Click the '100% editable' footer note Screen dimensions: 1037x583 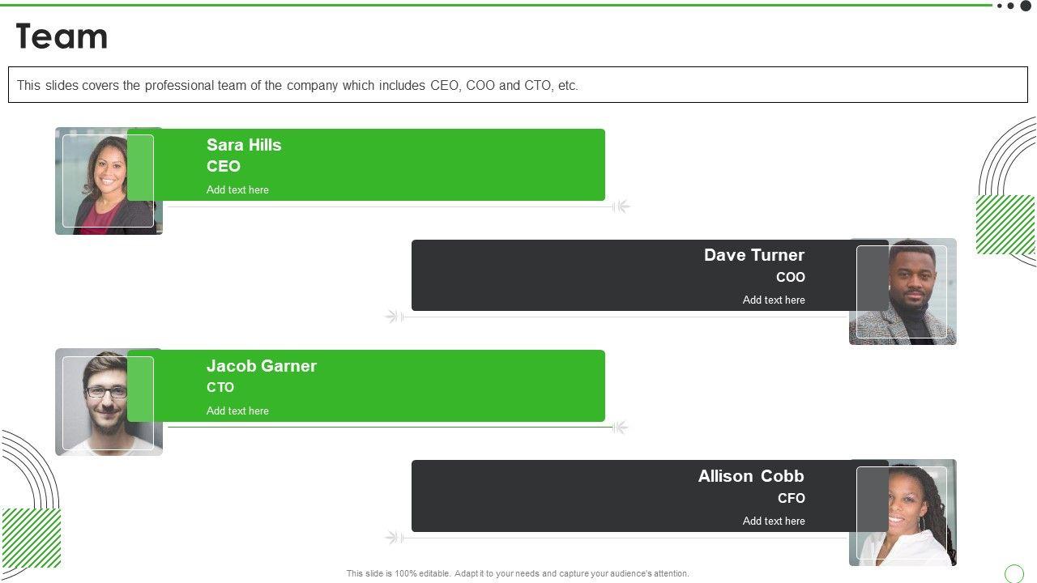point(518,573)
